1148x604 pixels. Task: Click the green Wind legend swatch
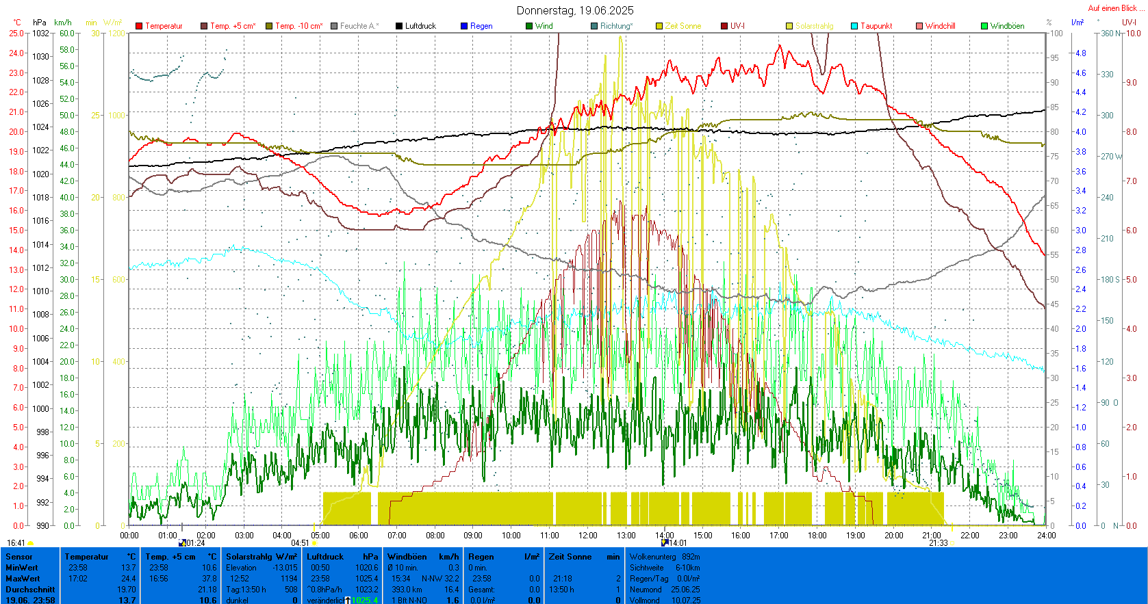[x=529, y=26]
